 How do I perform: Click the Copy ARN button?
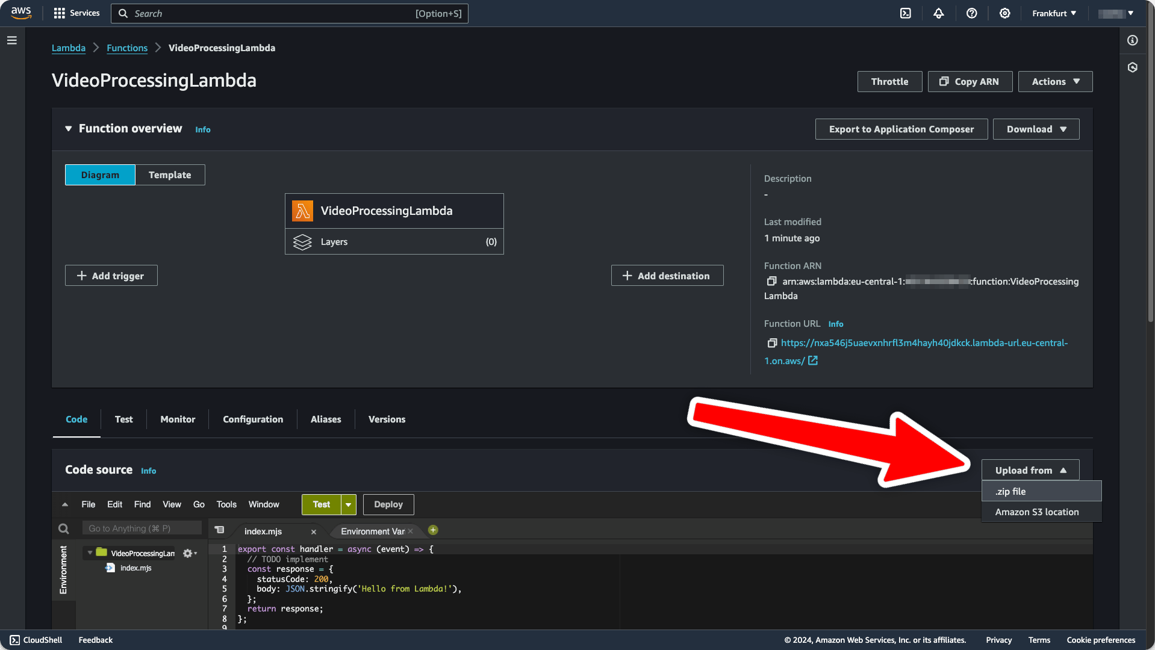tap(970, 82)
